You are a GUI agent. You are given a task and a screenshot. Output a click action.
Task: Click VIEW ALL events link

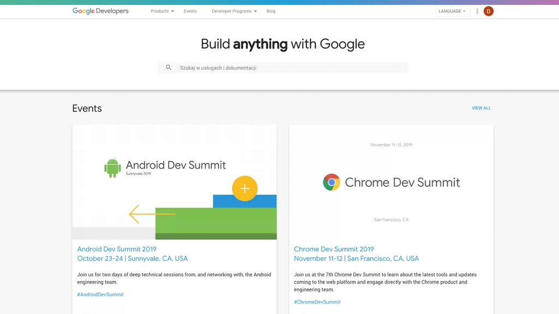coord(481,108)
